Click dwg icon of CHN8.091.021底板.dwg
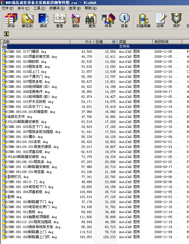The image size is (189, 244). pyautogui.click(x=4, y=212)
